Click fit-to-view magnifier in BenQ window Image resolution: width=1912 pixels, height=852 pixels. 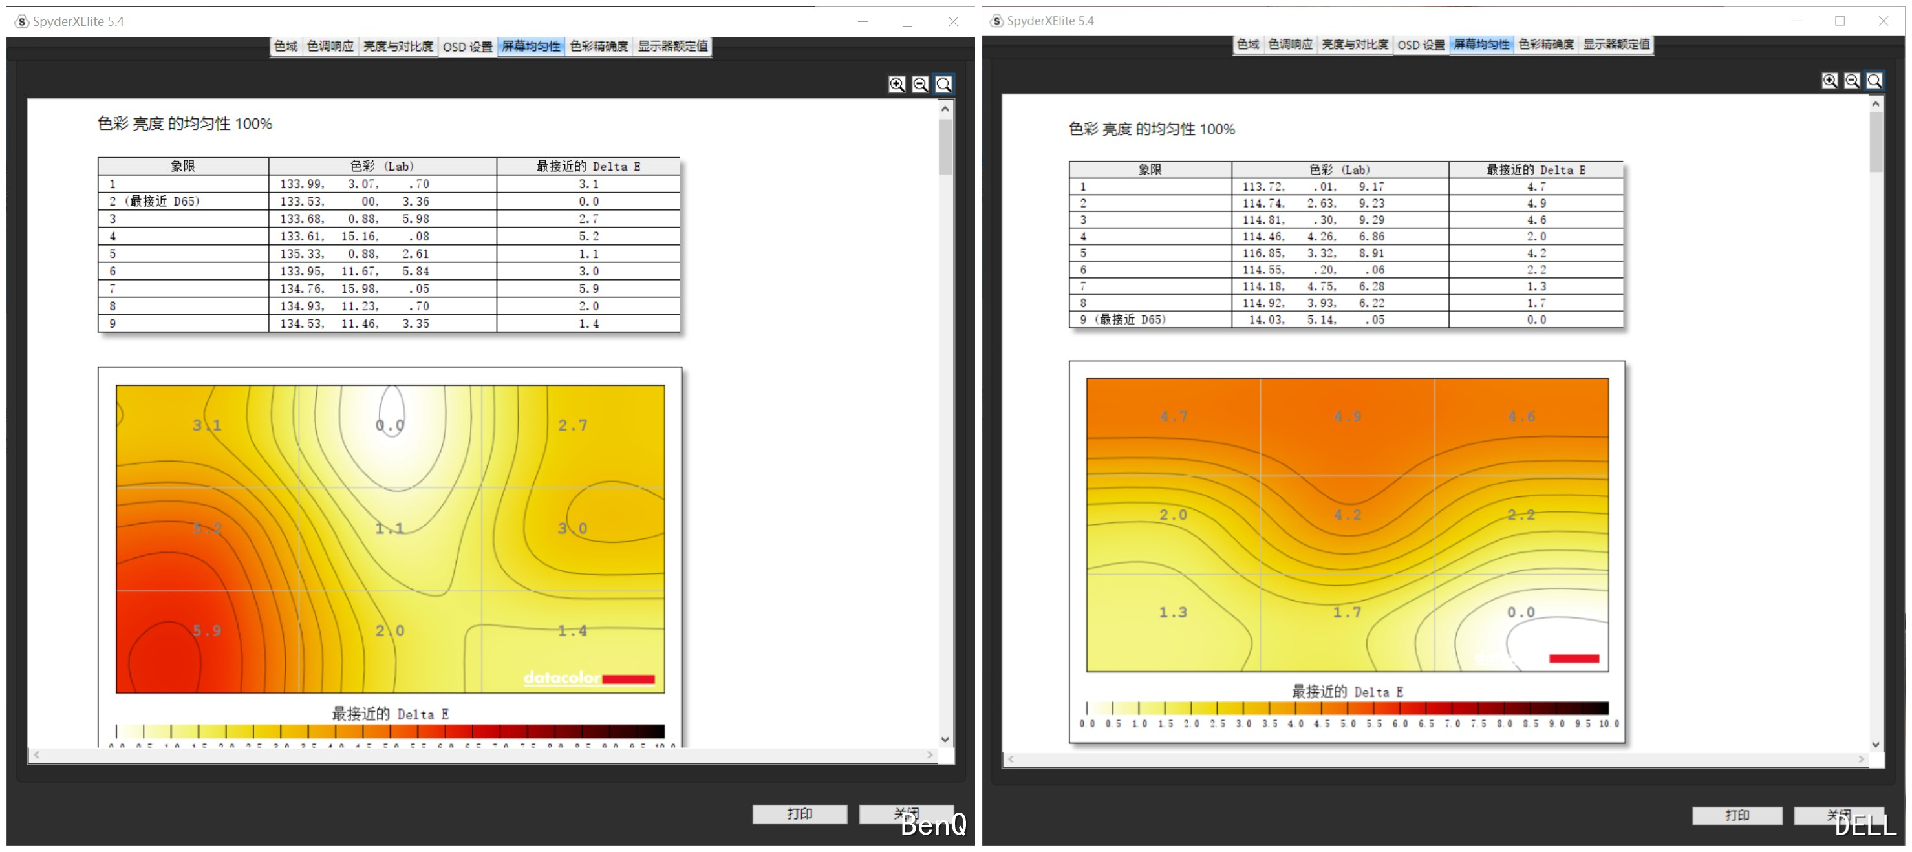(x=943, y=85)
